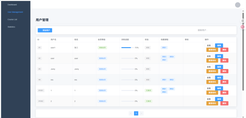Click the 课程4 tag in row #2
Image resolution: width=246 pixels, height=118 pixels.
point(172,57)
